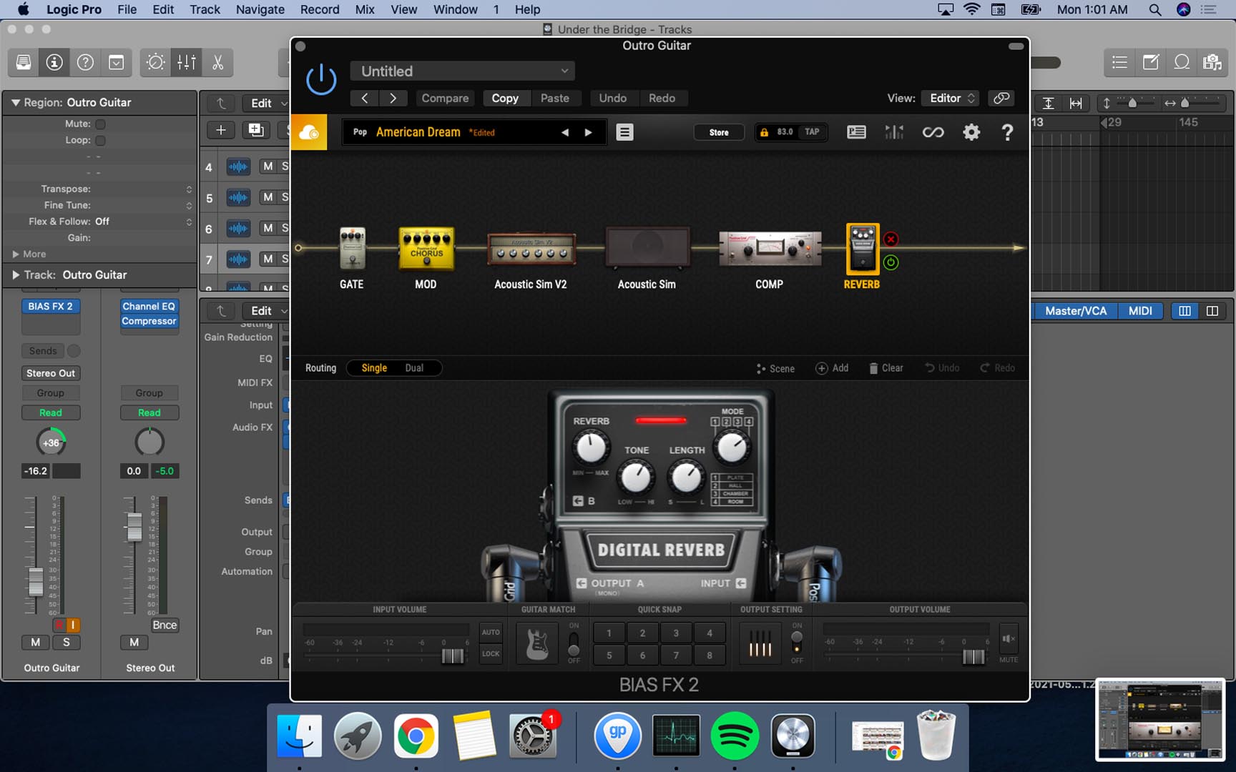Open the View Editor dropdown

click(x=951, y=98)
